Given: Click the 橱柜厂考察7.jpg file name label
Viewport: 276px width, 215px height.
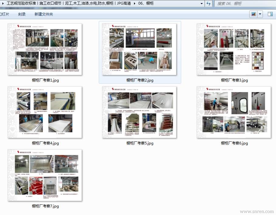Looking at the screenshot, I should [x=45, y=206].
